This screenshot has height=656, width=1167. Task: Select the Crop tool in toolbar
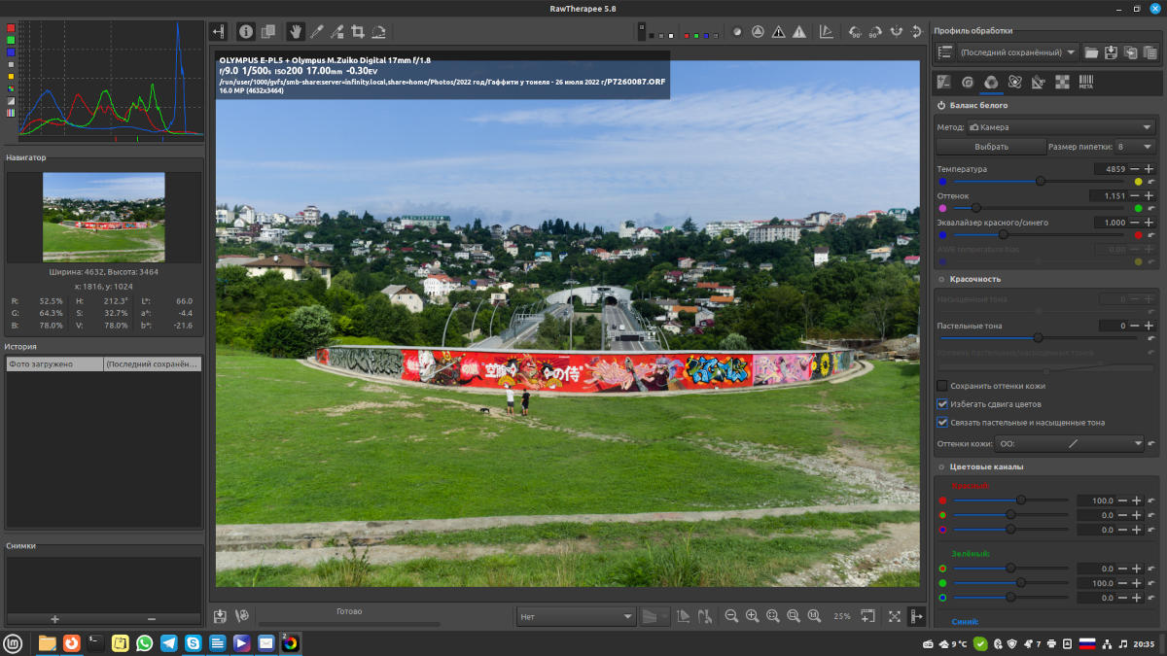(358, 31)
